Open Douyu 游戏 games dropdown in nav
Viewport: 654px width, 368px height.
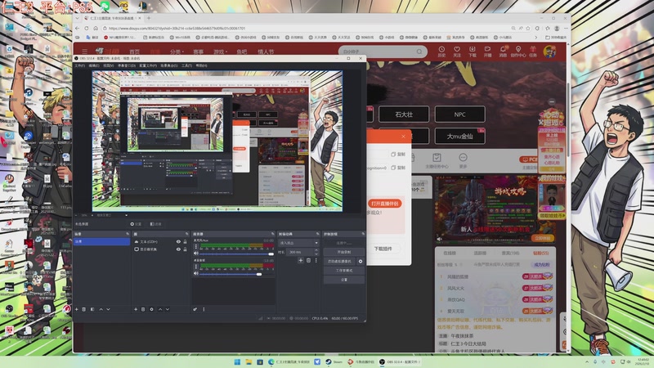tap(220, 52)
